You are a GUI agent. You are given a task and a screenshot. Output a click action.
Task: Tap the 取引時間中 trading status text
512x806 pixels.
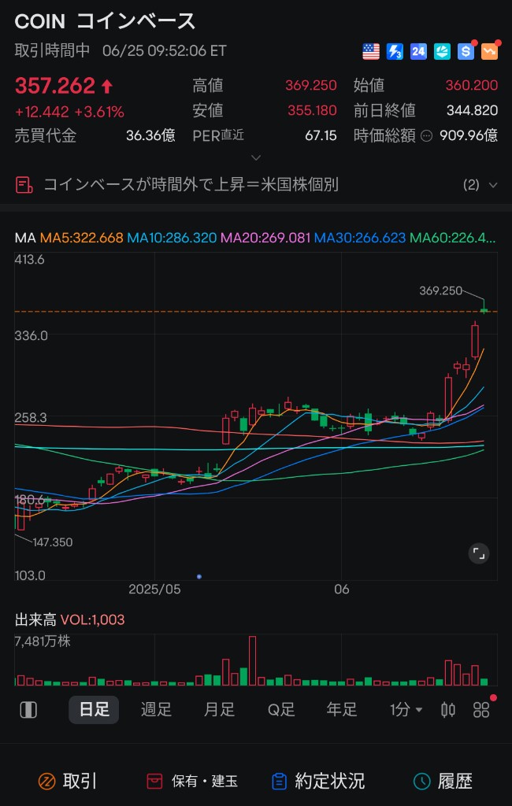(53, 50)
